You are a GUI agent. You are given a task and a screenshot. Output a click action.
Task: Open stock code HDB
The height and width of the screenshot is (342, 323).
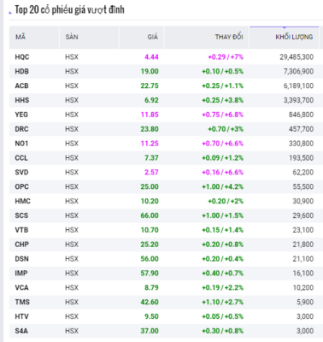click(x=22, y=72)
